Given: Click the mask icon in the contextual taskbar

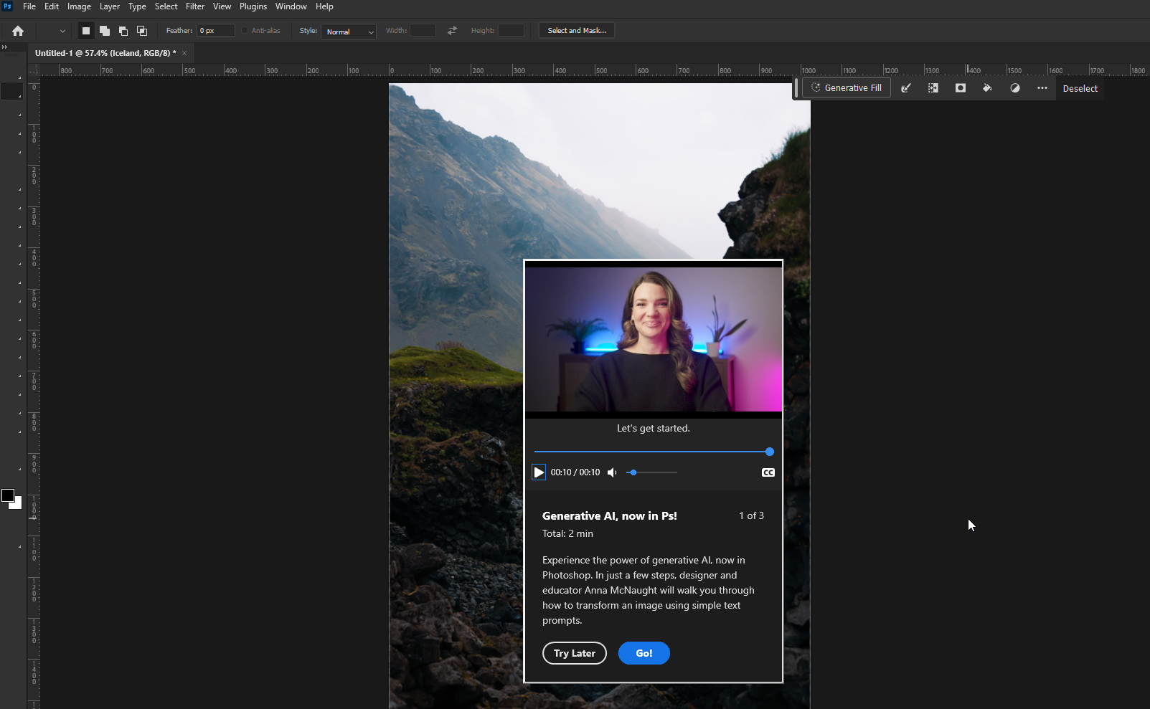Looking at the screenshot, I should pyautogui.click(x=961, y=87).
